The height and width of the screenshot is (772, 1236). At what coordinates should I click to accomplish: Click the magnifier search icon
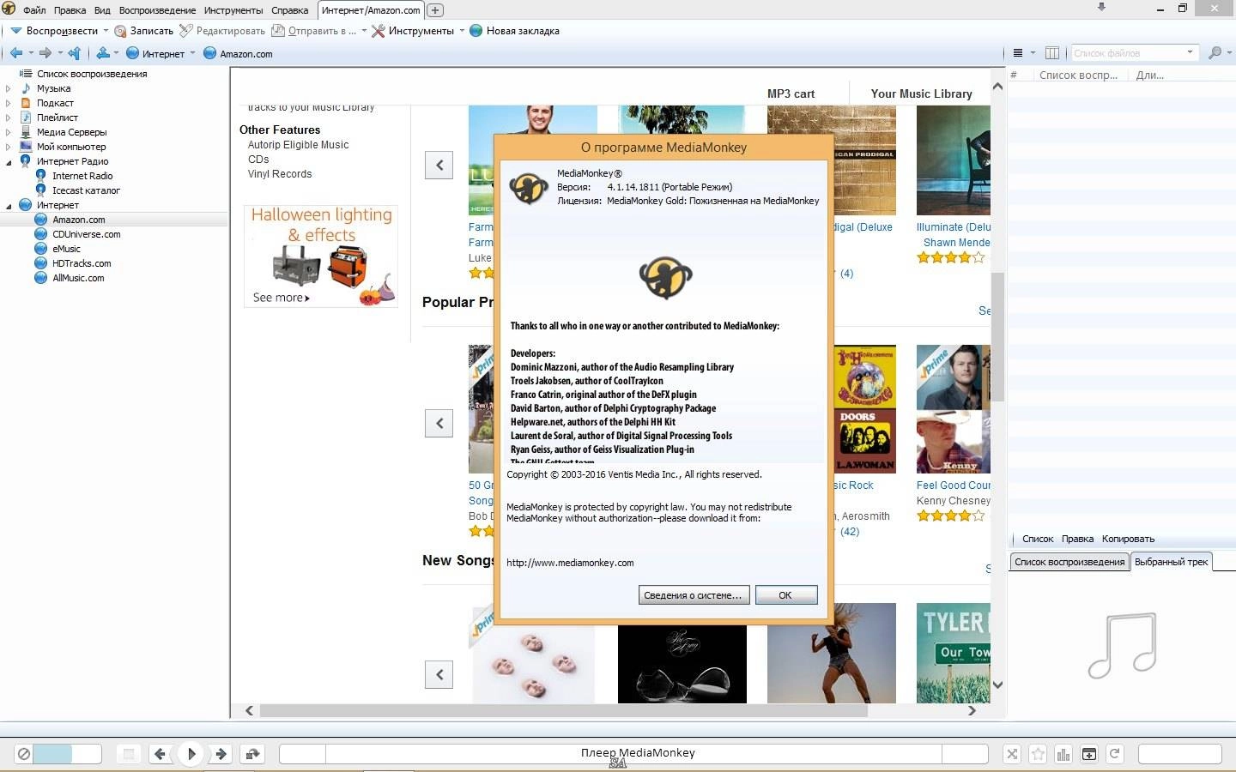1215,53
